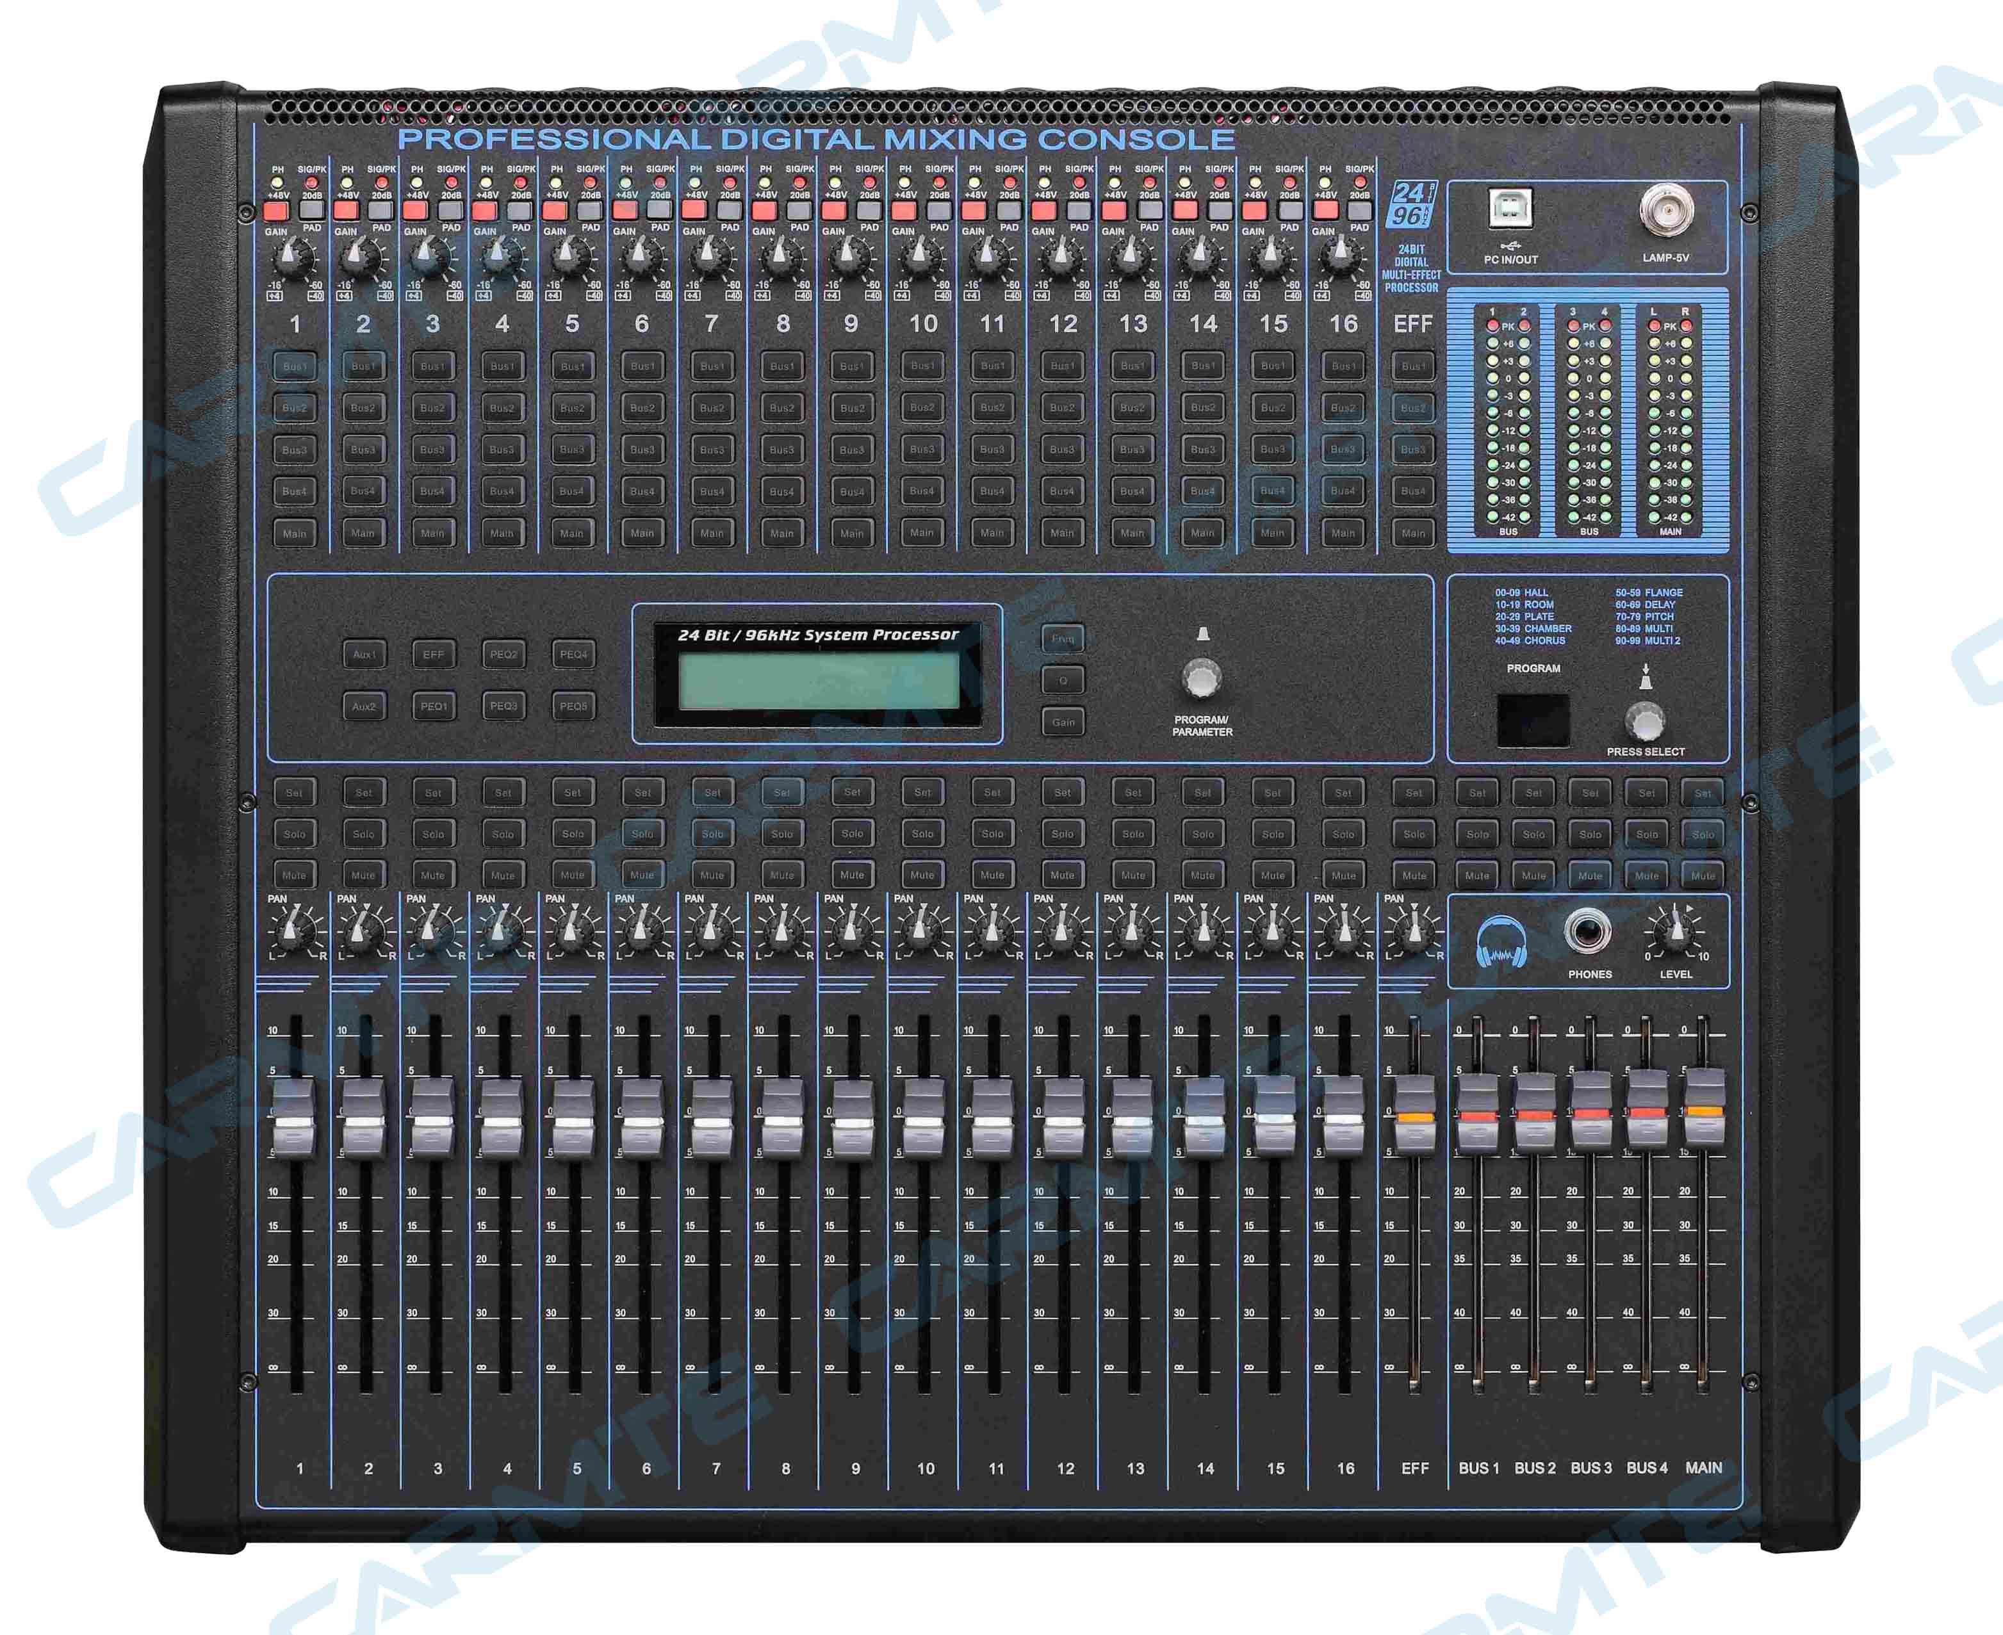
Task: Click the Set button on the EFF channel
Action: coord(1413,793)
